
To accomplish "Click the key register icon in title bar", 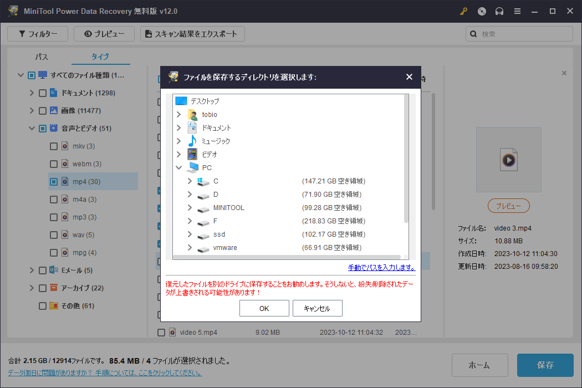I will (464, 11).
